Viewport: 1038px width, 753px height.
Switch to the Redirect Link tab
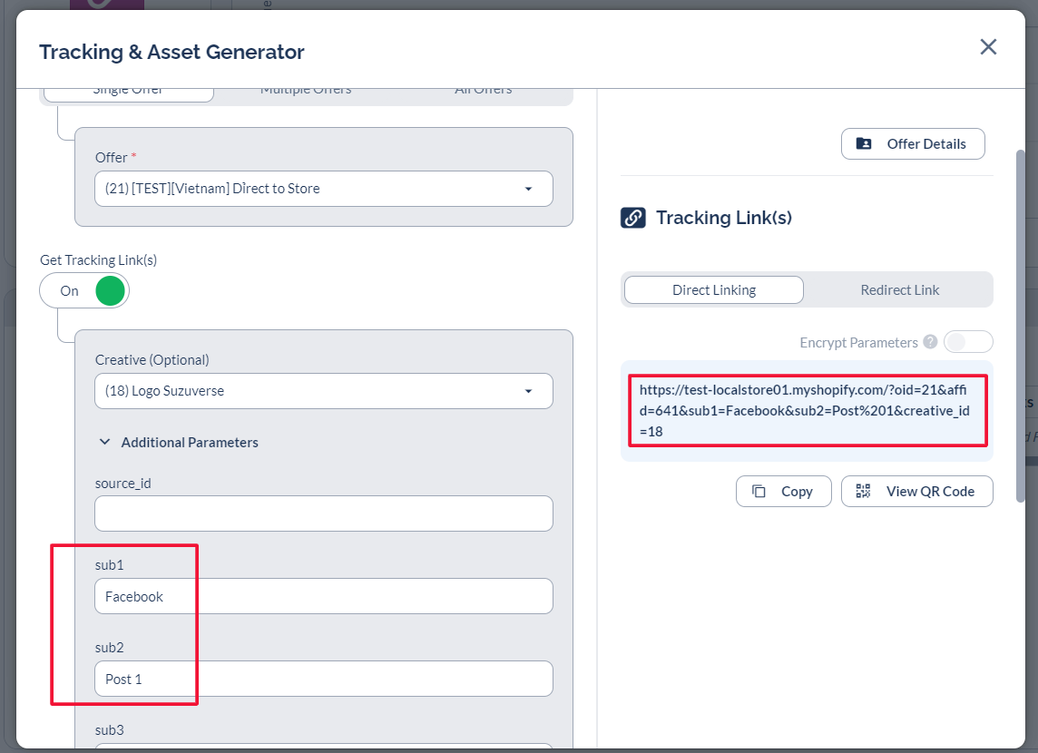[x=899, y=290]
